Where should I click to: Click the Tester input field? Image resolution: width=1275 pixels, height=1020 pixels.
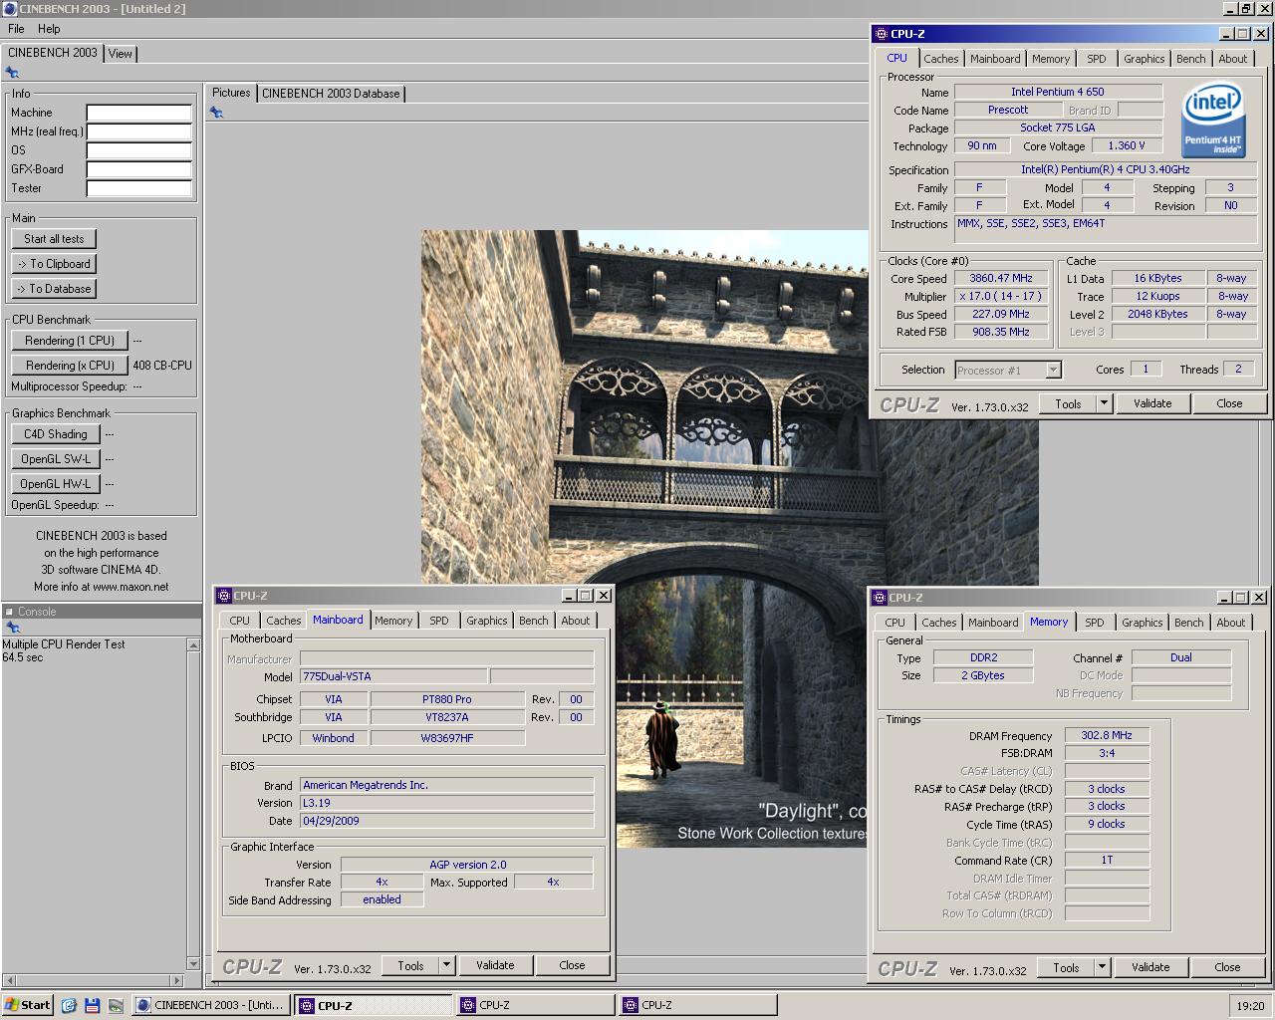pyautogui.click(x=138, y=188)
